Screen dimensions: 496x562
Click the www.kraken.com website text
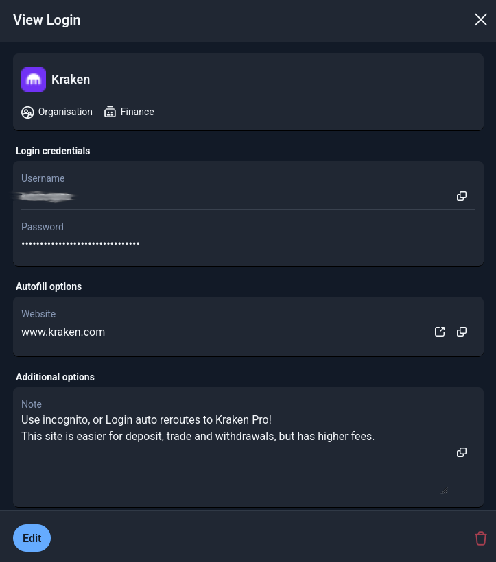click(x=63, y=332)
